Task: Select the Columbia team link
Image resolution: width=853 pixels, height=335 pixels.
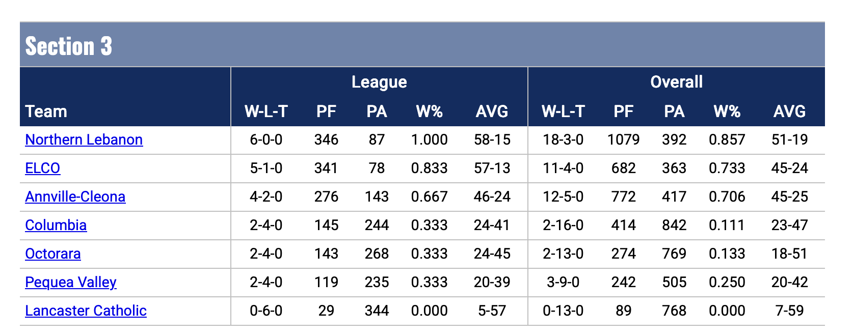Action: (x=56, y=225)
